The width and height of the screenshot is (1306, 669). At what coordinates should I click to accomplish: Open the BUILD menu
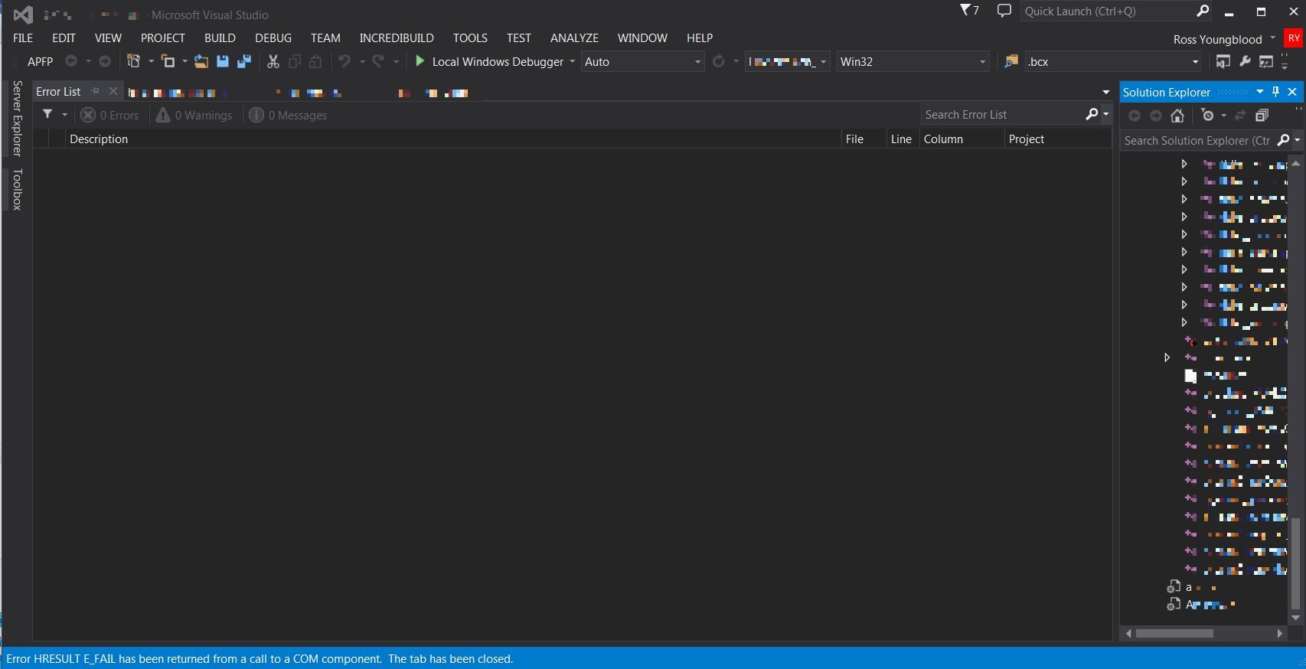pos(220,38)
